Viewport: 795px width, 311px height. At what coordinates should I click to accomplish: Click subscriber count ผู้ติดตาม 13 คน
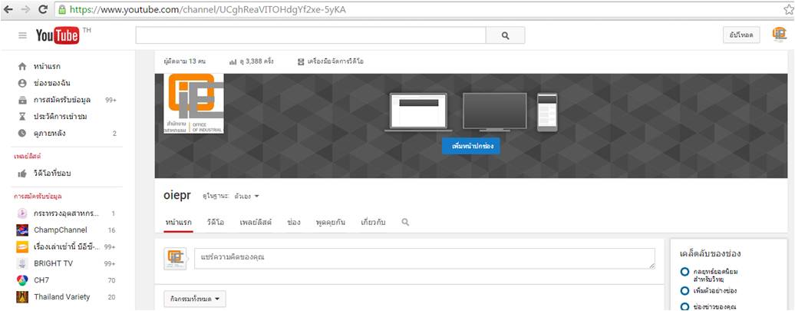pos(184,61)
